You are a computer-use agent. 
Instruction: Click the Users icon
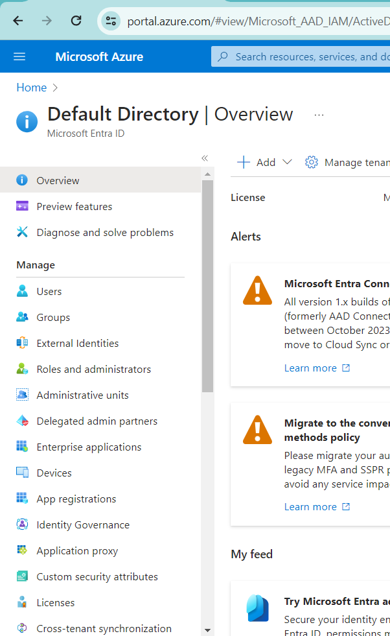22,291
